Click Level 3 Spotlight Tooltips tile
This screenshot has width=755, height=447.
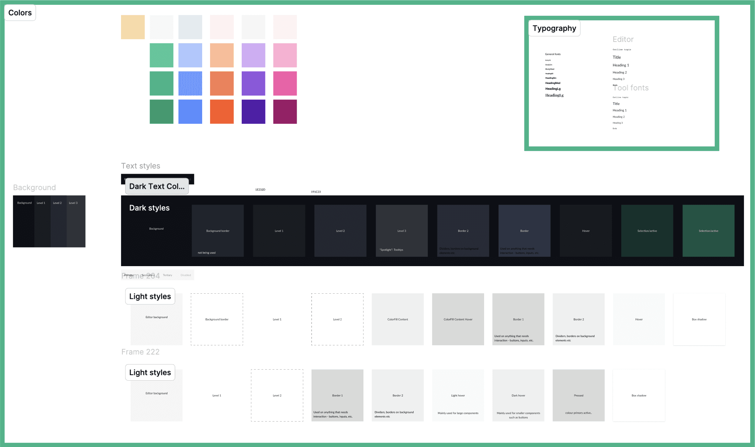(x=402, y=231)
